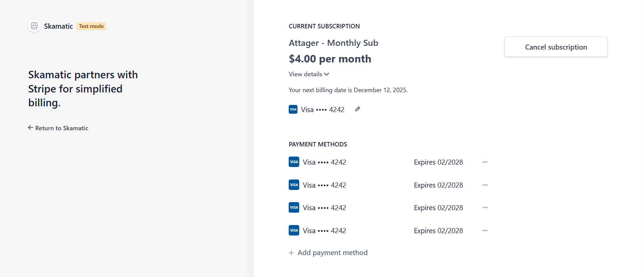Open the options menu for the third payment method
Viewport: 643px width, 277px height.
[x=485, y=207]
